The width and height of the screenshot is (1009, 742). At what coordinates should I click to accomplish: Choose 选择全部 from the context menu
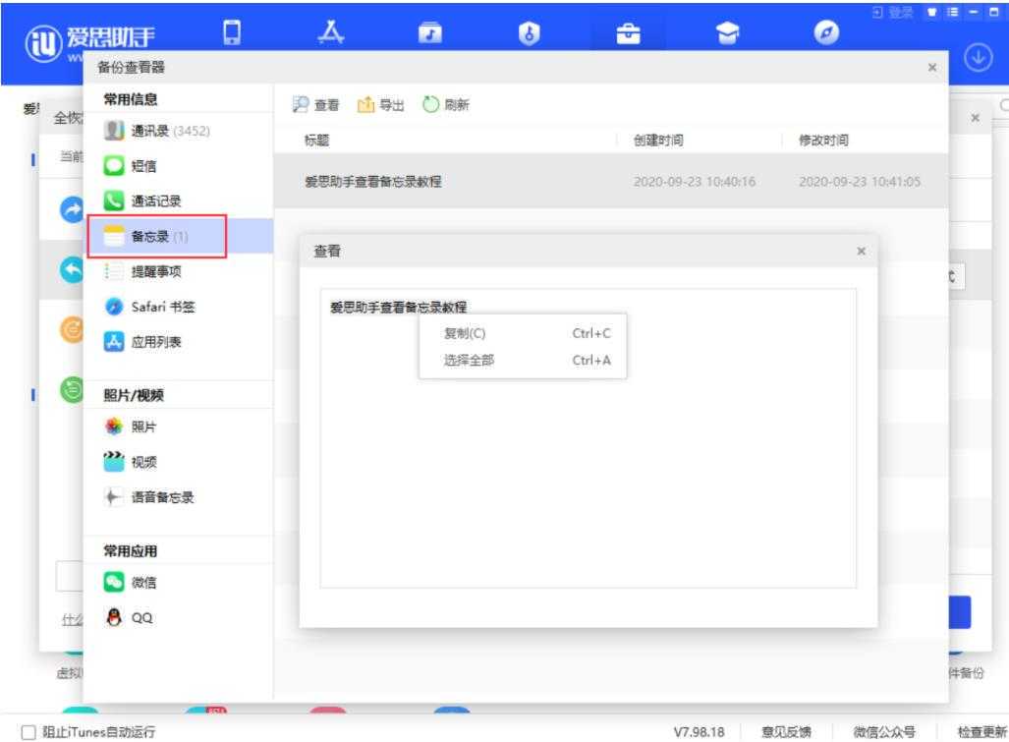[x=470, y=361]
